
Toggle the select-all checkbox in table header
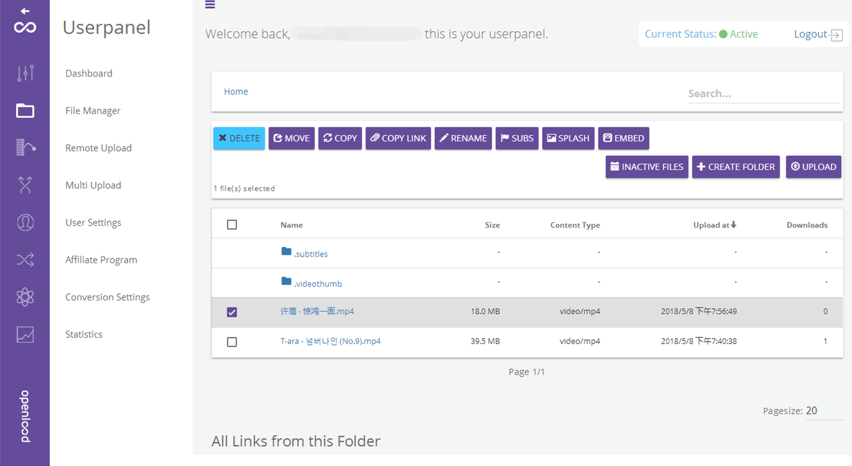(x=232, y=225)
